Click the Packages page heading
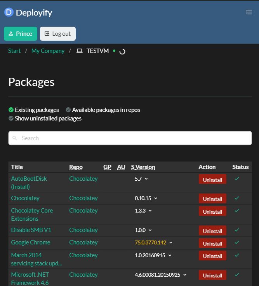Viewport: 259px width, 286px height. (31, 82)
